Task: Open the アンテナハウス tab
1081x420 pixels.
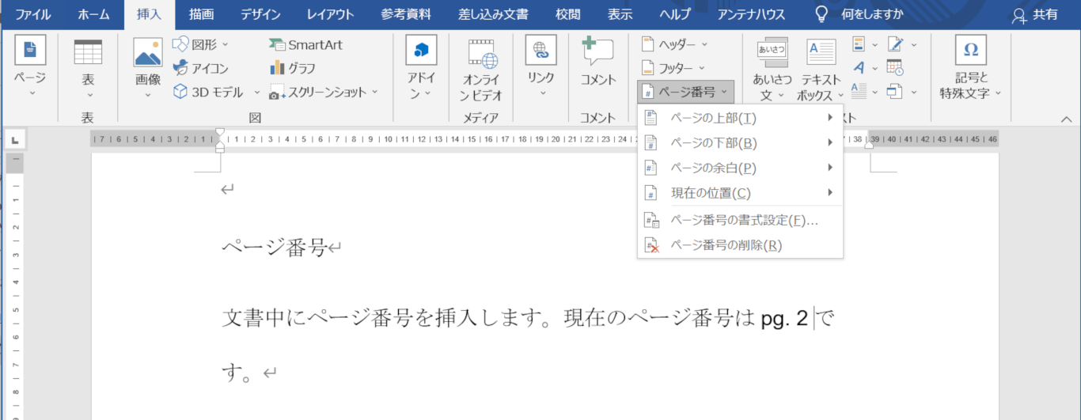Action: click(x=751, y=14)
